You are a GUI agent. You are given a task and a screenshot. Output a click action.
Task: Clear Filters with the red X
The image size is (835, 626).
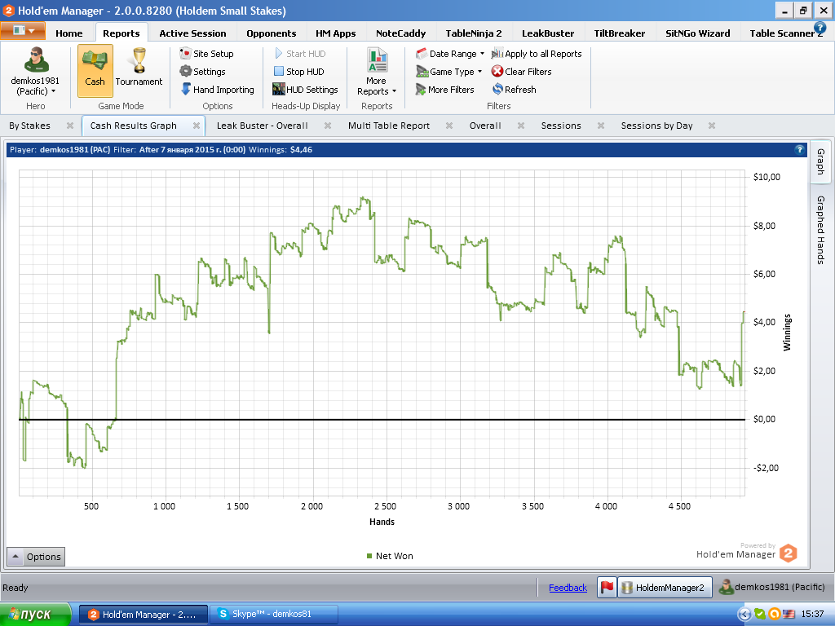pos(521,72)
